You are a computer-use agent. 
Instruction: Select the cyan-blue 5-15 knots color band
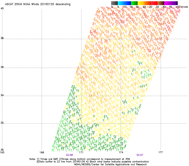(x=124, y=3)
